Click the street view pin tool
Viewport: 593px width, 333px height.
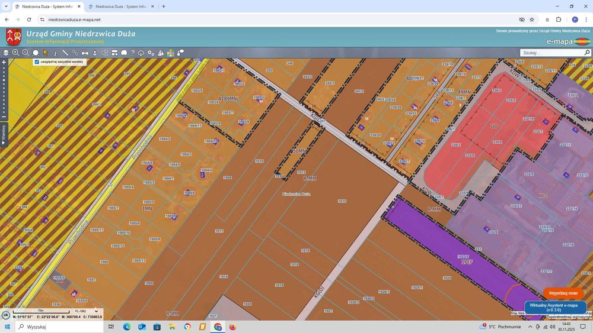(x=95, y=53)
